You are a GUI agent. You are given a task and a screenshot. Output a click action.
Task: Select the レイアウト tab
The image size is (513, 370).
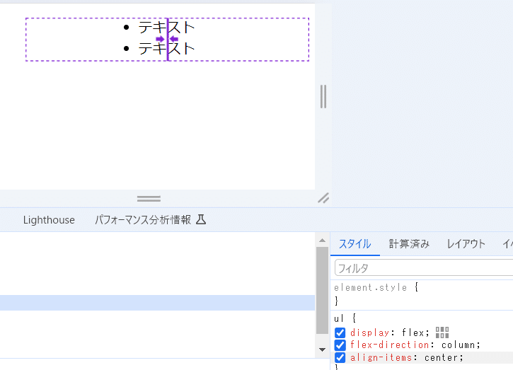[x=466, y=244]
